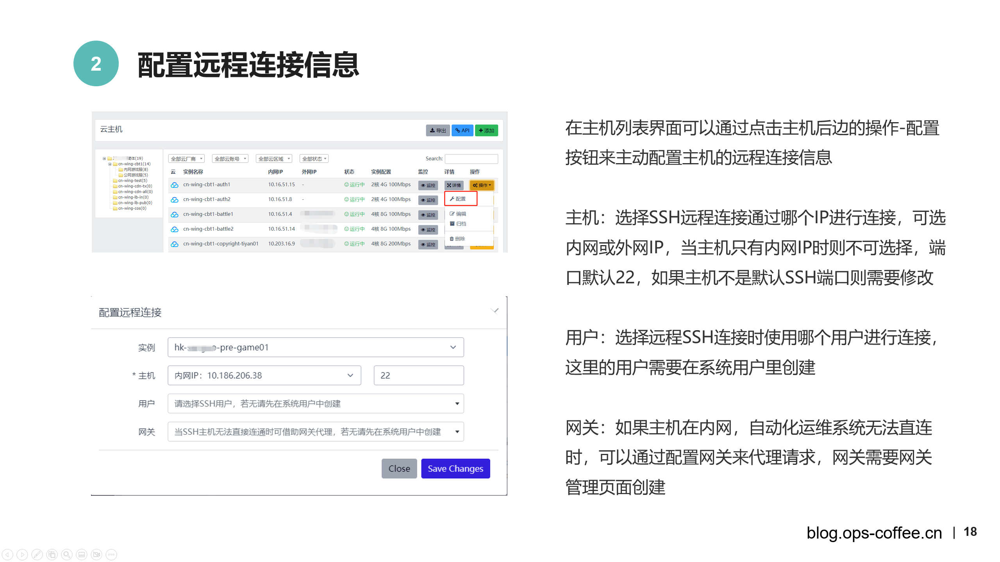Image resolution: width=1000 pixels, height=562 pixels.
Task: Open the 实例 hk pre-game01 dropdown
Action: tap(315, 347)
